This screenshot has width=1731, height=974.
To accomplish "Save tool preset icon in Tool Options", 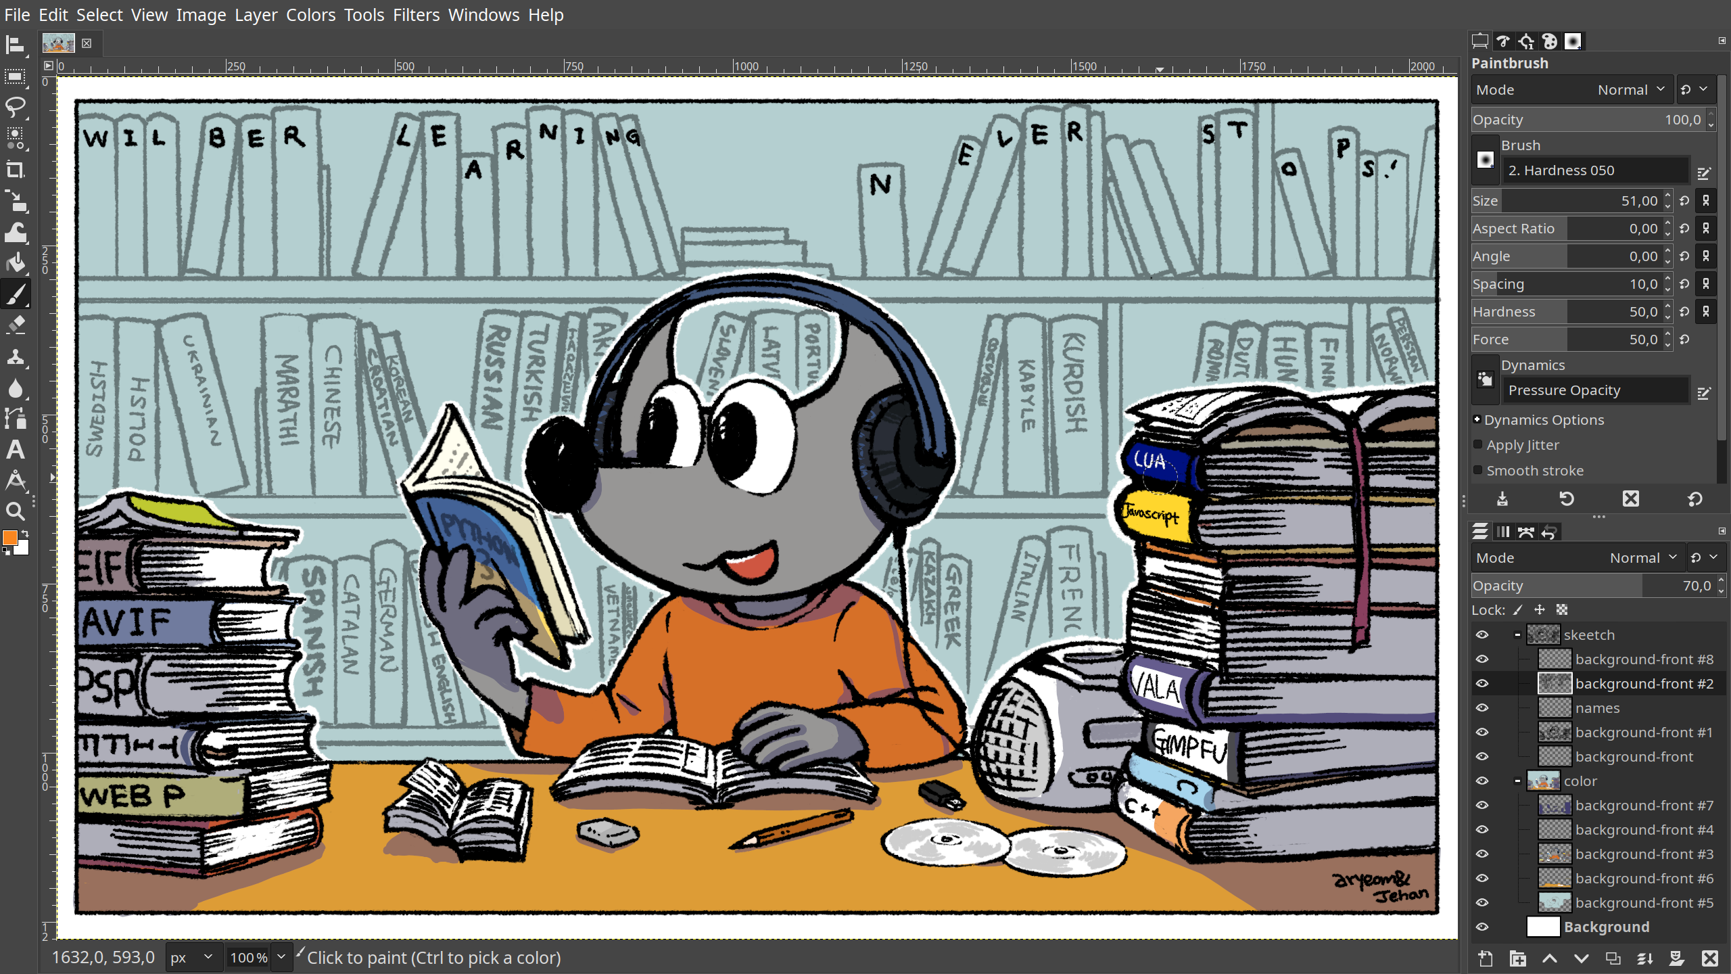I will [x=1502, y=499].
